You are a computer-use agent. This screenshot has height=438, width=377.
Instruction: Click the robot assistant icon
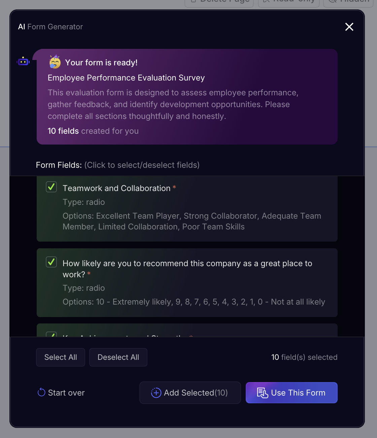23,61
